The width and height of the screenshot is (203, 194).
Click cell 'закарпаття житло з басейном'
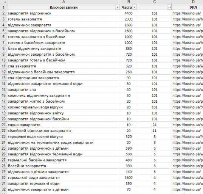[64, 101]
